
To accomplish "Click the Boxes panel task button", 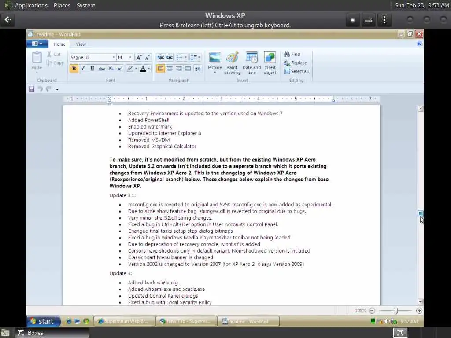I will [x=52, y=333].
